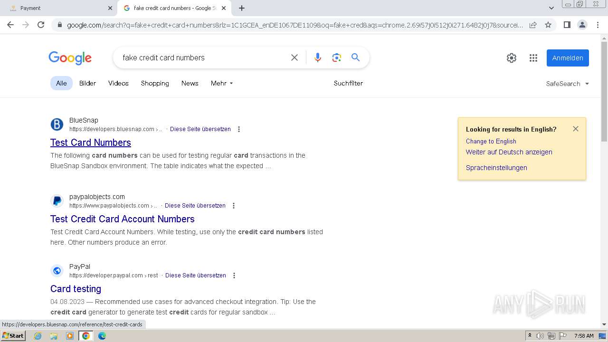The height and width of the screenshot is (342, 608).
Task: Open the tab search chevron
Action: [551, 8]
